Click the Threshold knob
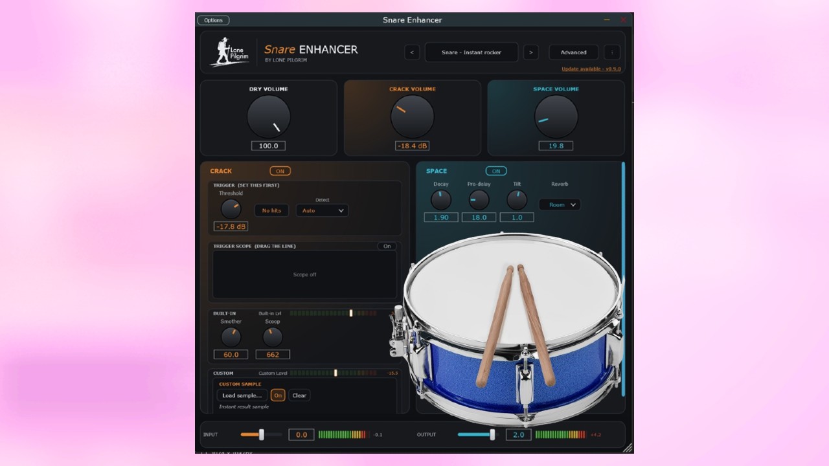829x466 pixels. coord(231,208)
